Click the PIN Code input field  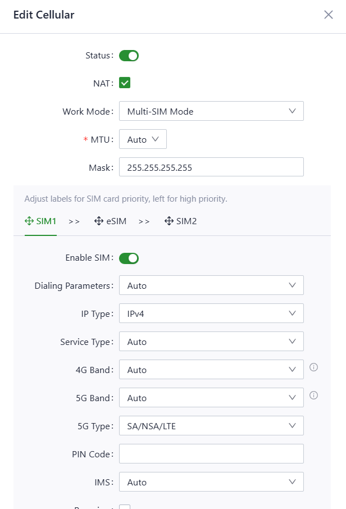pyautogui.click(x=211, y=454)
